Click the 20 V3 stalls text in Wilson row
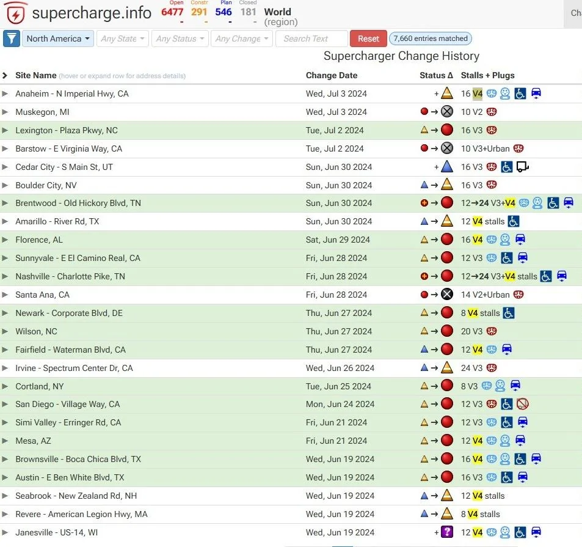The image size is (582, 547). (x=471, y=331)
